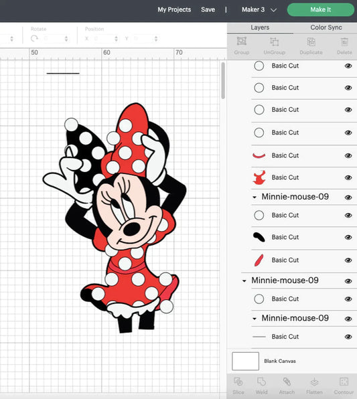This screenshot has width=357, height=399.
Task: Switch to the Layers tab
Action: 260,27
